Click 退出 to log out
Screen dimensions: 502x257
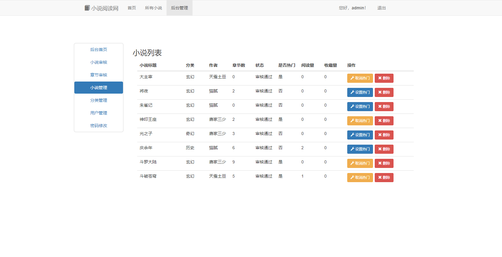click(381, 8)
